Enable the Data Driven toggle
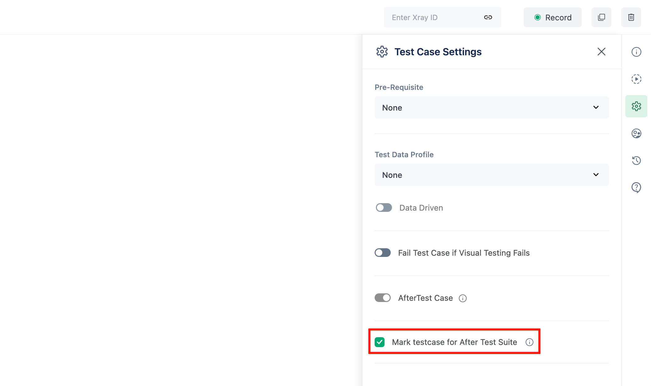Viewport: 651px width, 386px height. tap(383, 208)
